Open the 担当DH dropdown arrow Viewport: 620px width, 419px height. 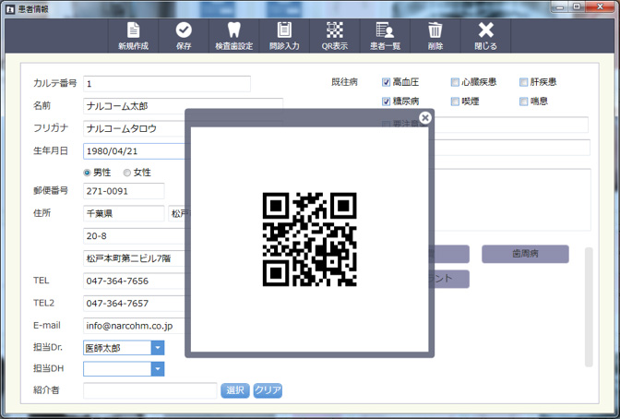(158, 369)
